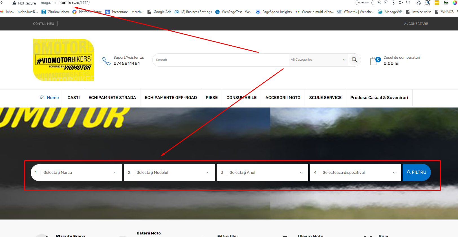Click the recycle extension icon
This screenshot has width=458, height=237.
pyautogui.click(x=419, y=3)
